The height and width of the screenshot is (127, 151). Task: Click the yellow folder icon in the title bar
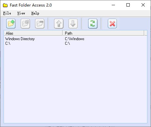(x=5, y=5)
